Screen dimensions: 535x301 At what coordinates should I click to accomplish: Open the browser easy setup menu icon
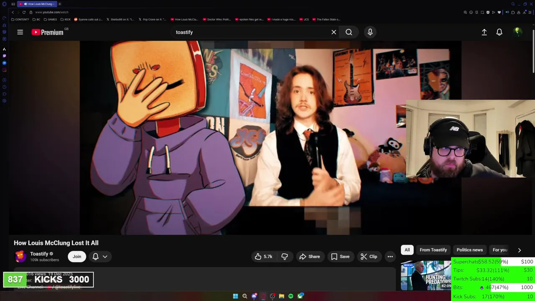(x=530, y=13)
